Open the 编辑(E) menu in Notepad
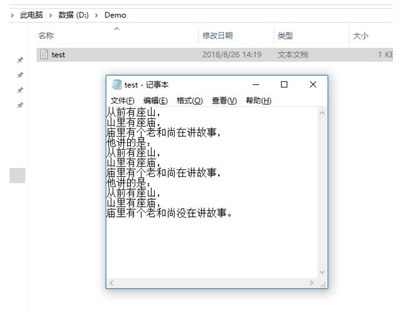The image size is (403, 333). [155, 101]
